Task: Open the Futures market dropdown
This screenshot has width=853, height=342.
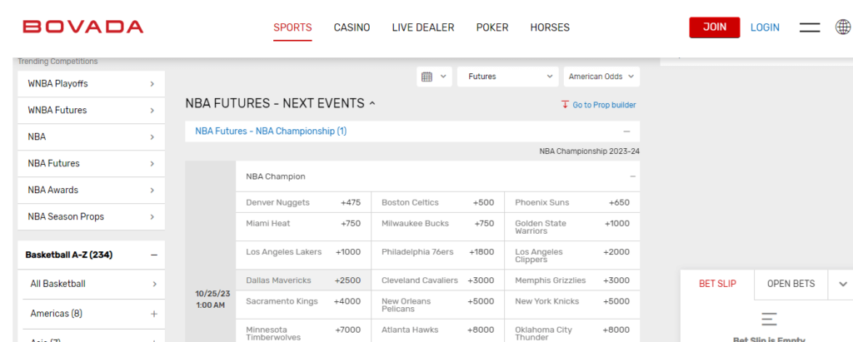Action: [x=507, y=77]
